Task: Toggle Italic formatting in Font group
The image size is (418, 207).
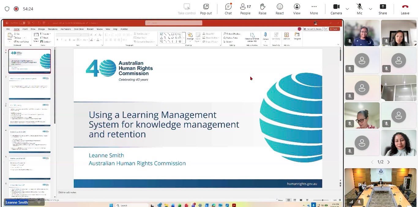Action: coord(62,40)
